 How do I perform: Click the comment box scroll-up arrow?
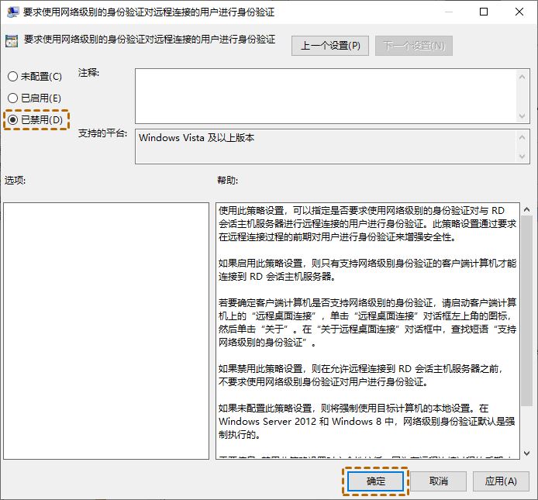[522, 78]
